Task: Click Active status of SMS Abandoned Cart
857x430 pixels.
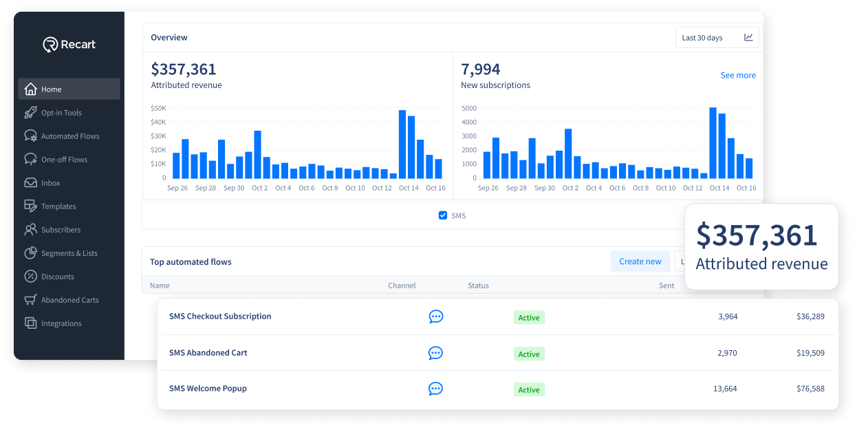Action: click(x=529, y=354)
